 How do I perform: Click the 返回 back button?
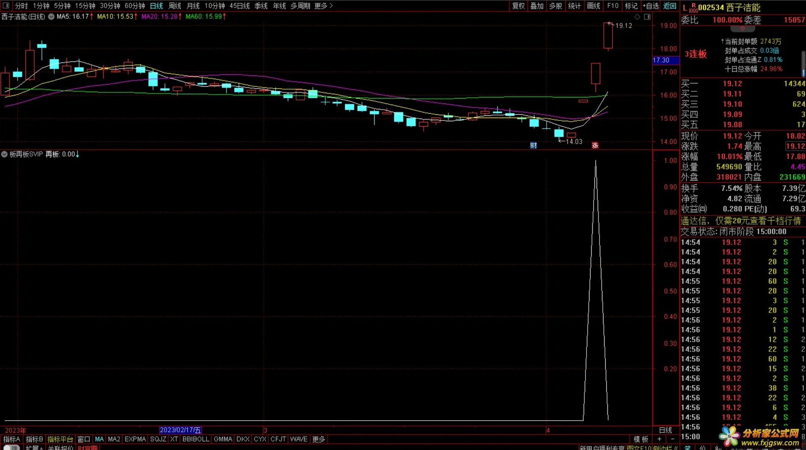click(x=670, y=6)
